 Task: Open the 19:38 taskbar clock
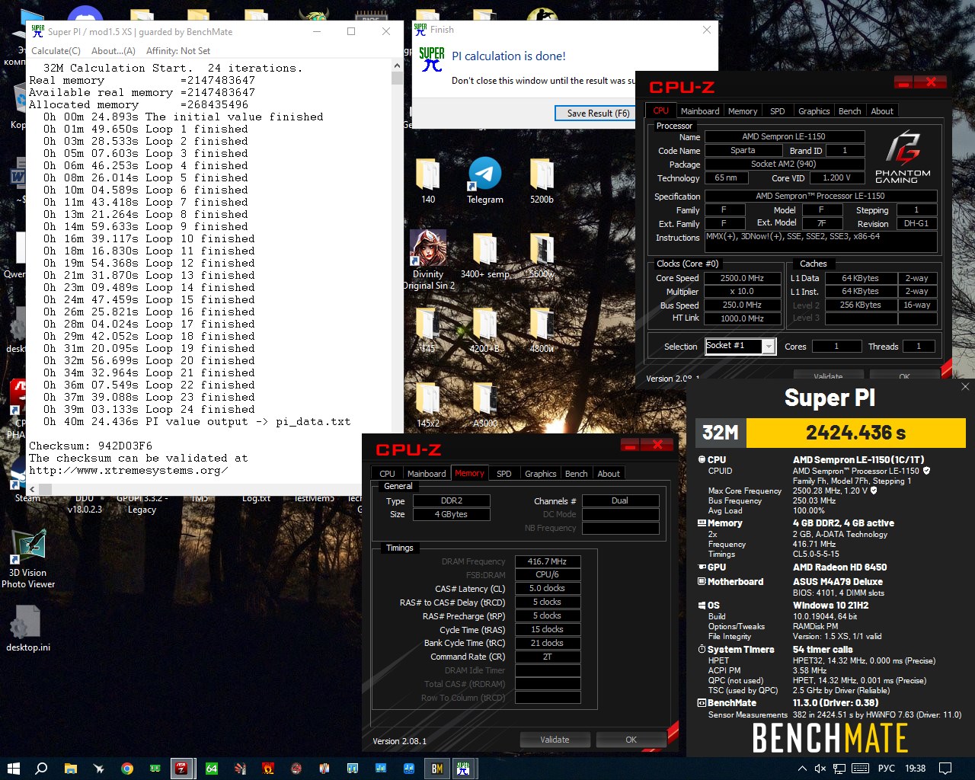[x=915, y=768]
